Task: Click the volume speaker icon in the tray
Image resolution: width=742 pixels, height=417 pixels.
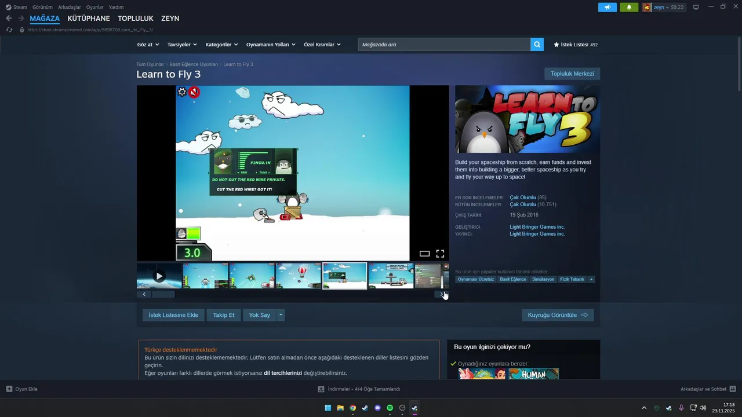Action: (703, 408)
